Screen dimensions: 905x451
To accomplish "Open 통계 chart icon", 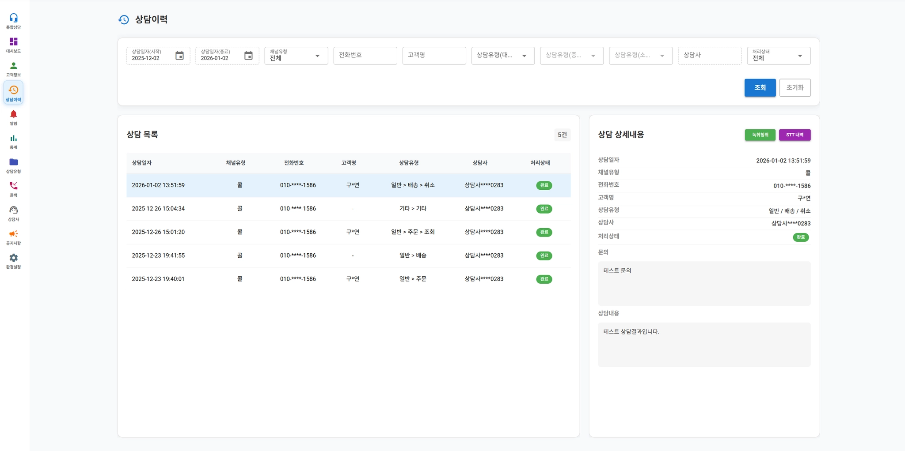I will (x=13, y=141).
